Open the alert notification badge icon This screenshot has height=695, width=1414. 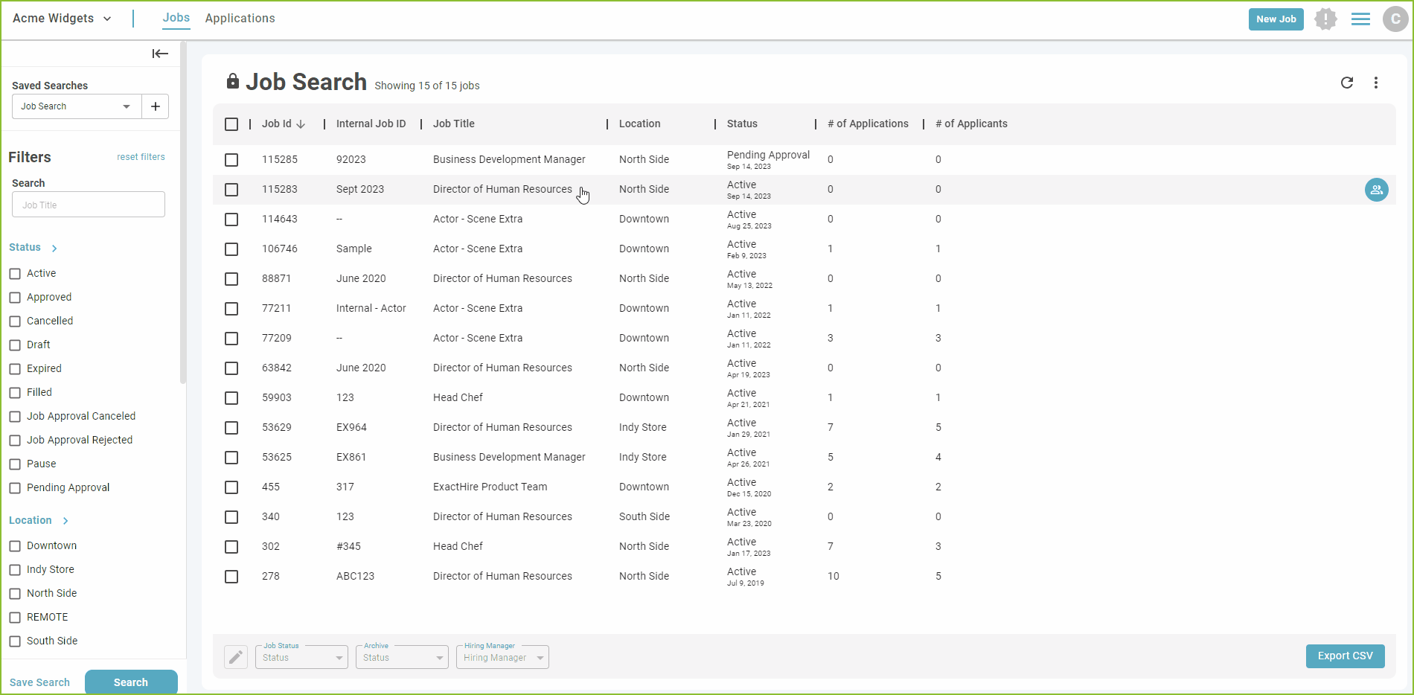[1325, 19]
